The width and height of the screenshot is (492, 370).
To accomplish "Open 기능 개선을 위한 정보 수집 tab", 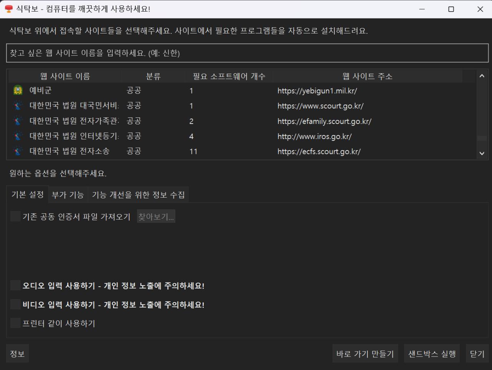I will tap(138, 195).
